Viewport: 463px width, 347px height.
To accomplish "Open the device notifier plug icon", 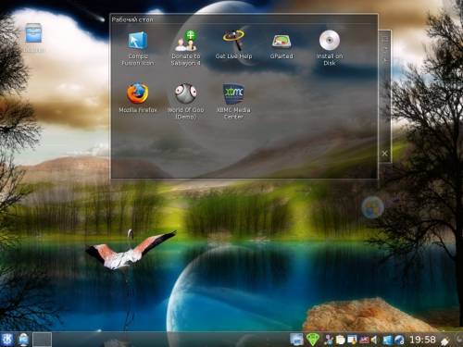I will [x=444, y=341].
